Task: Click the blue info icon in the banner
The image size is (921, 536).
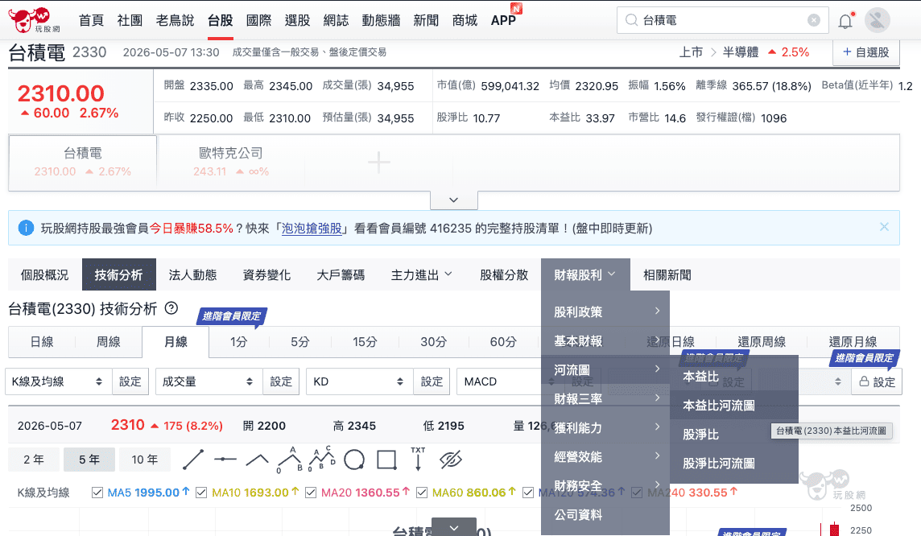Action: 26,228
